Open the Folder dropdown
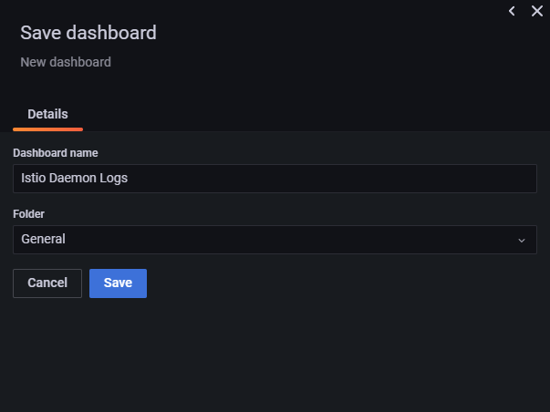 click(x=275, y=240)
